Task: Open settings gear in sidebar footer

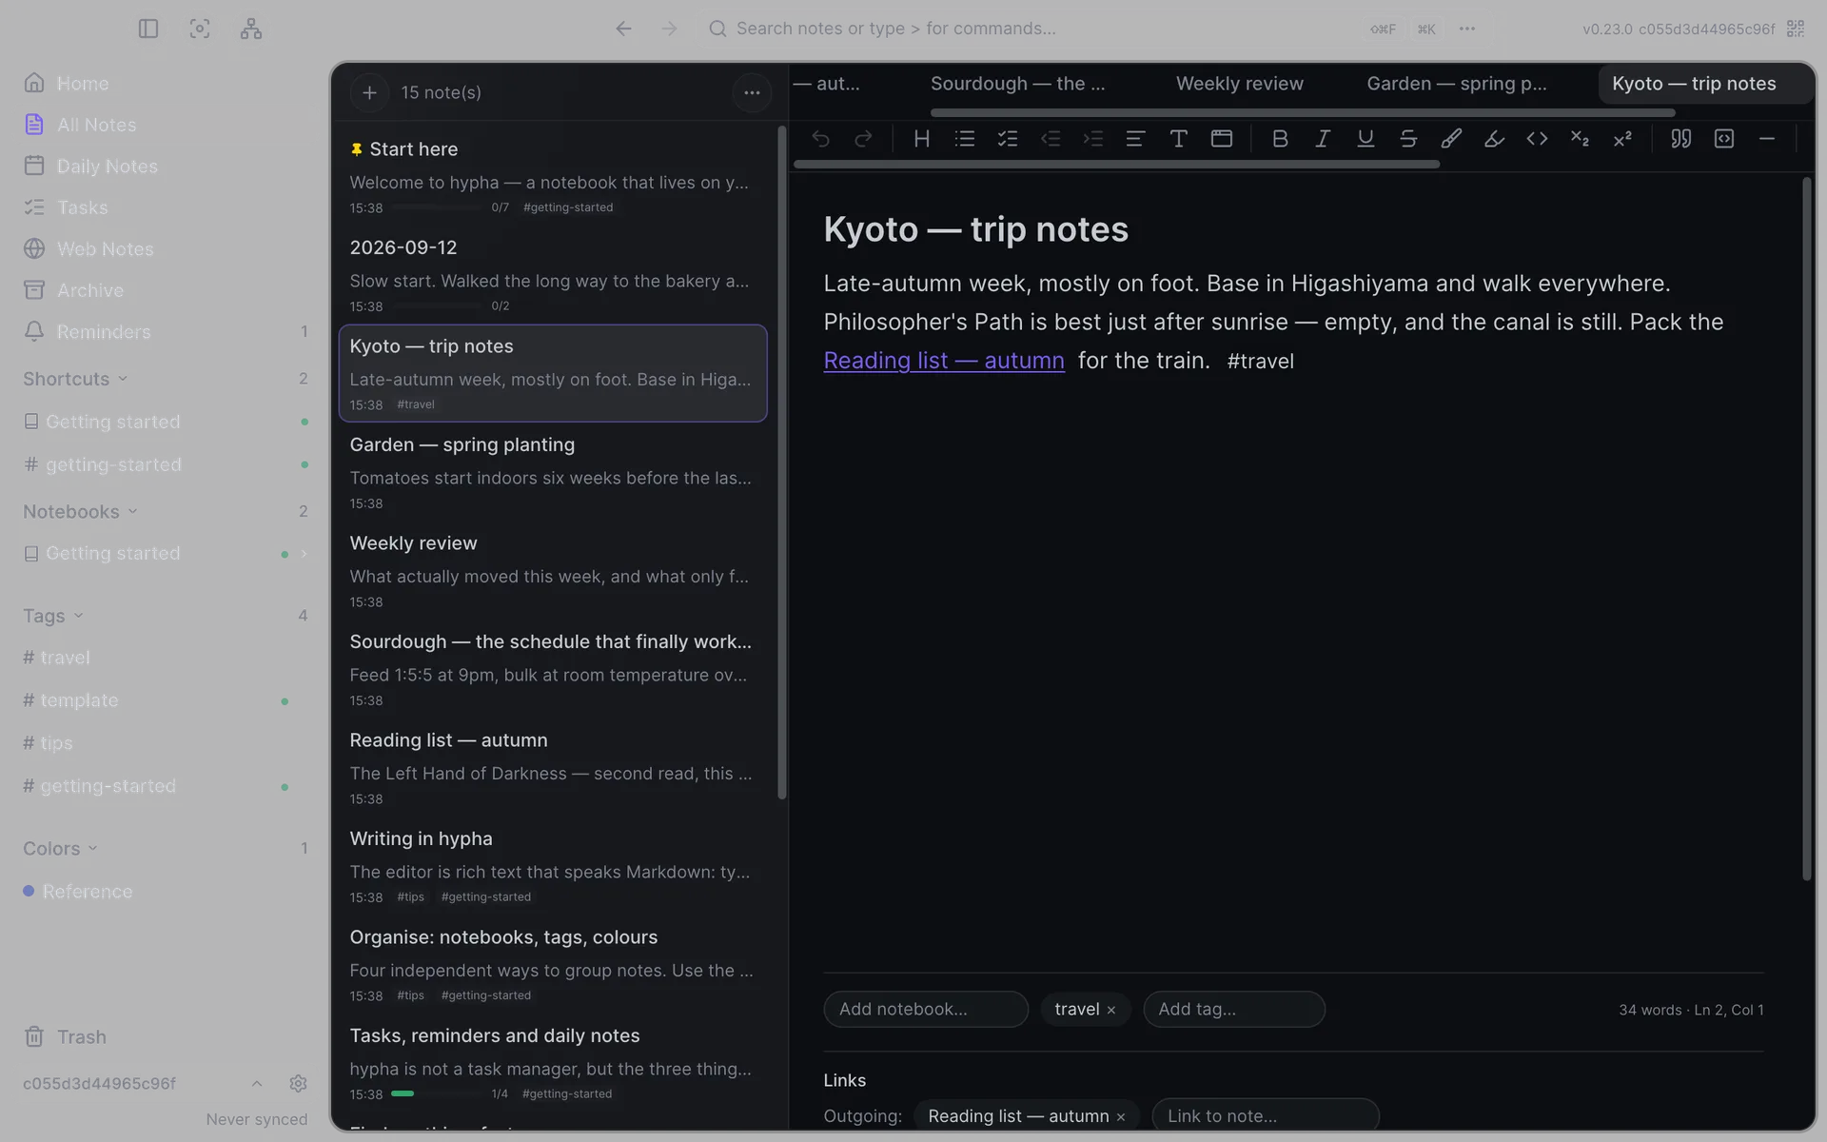Action: coord(298,1084)
